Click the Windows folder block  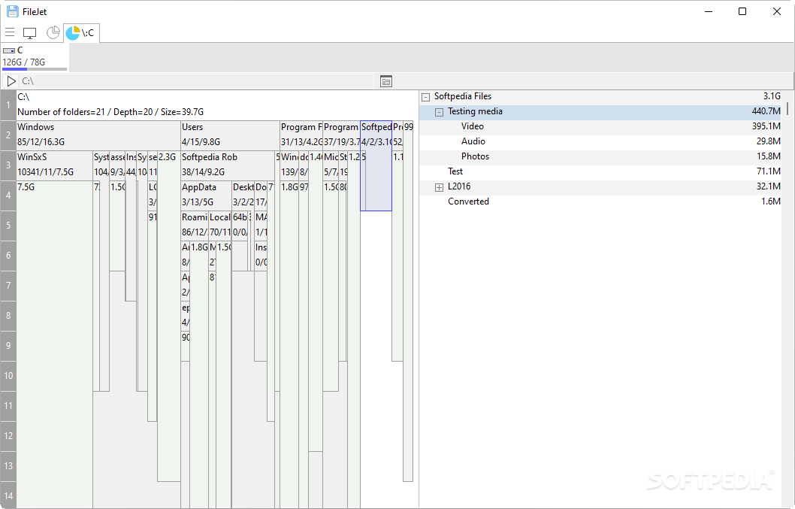point(98,135)
